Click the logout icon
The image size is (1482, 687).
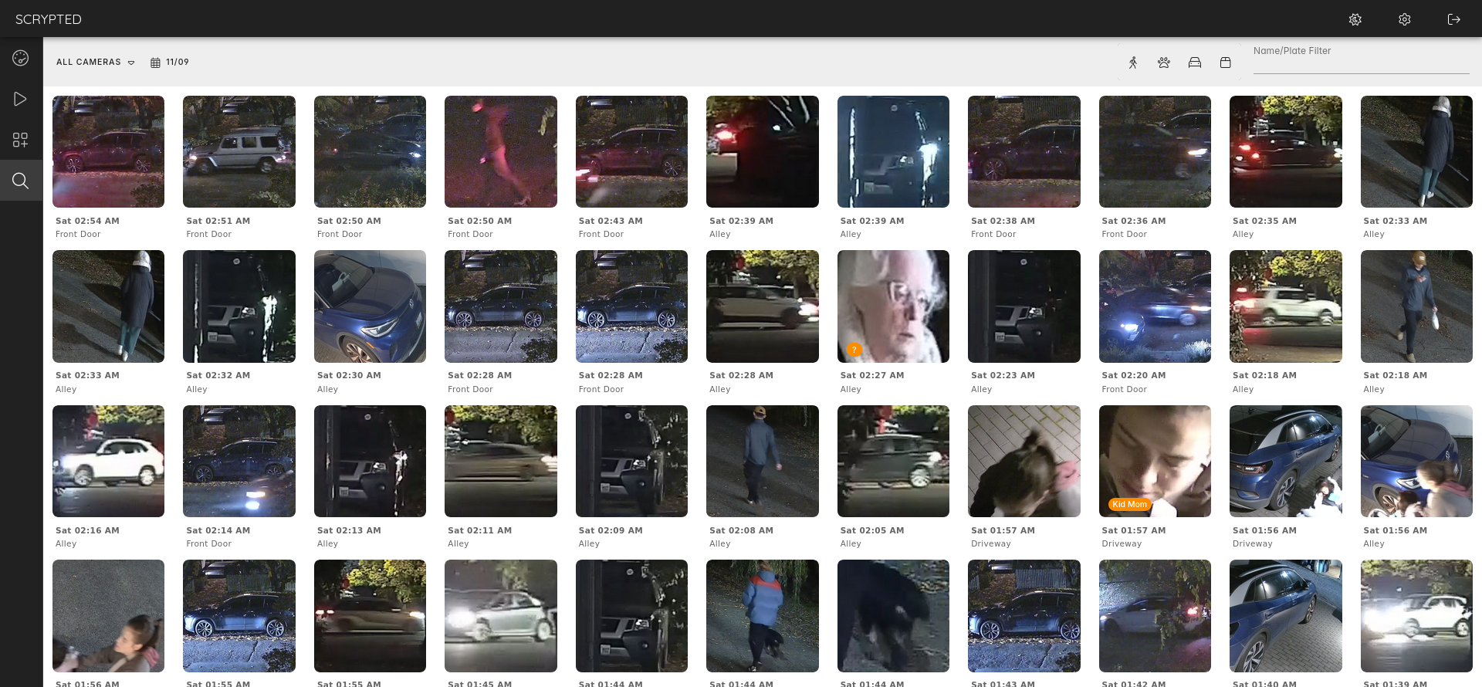pos(1454,19)
